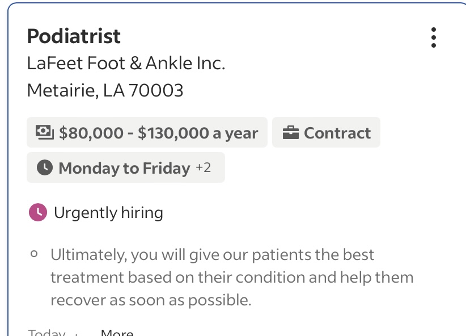Click the gray clock schedule icon
This screenshot has width=466, height=336.
(45, 167)
